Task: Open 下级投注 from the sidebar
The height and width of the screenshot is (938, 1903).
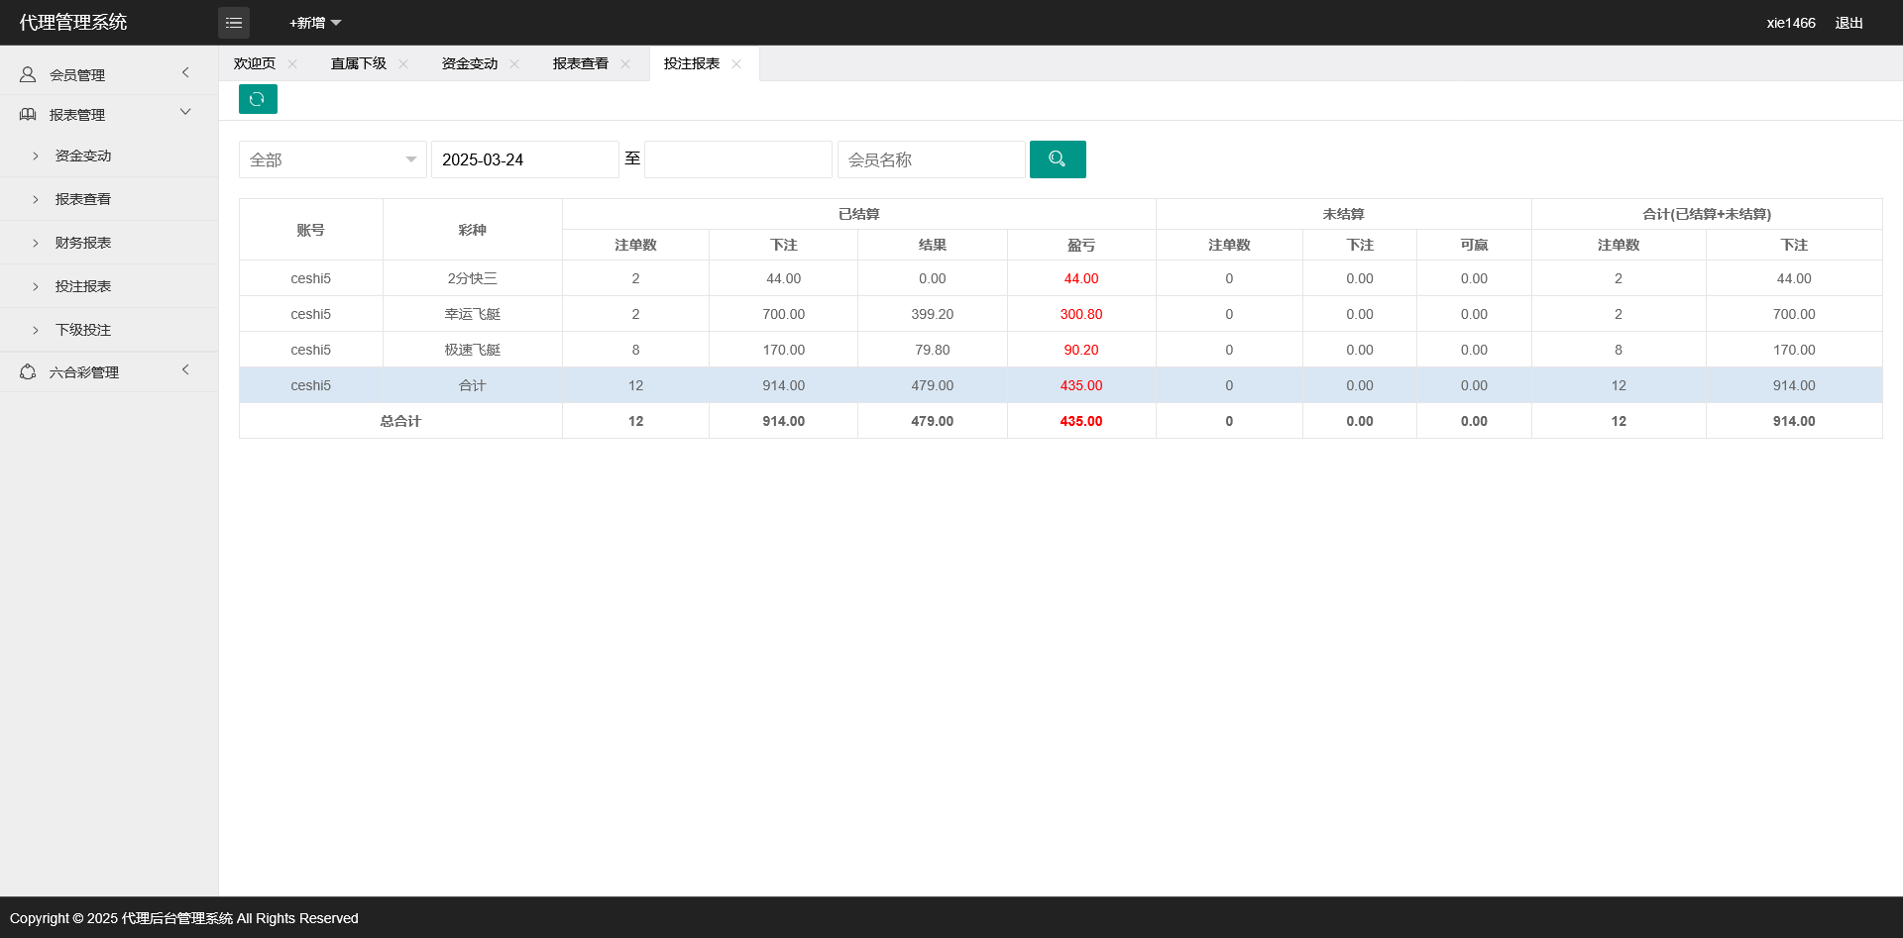Action: (82, 329)
